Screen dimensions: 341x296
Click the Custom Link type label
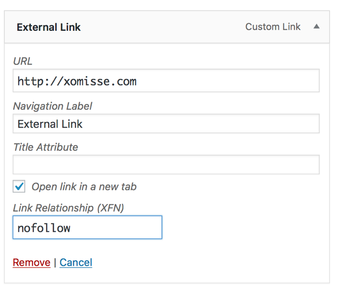pyautogui.click(x=273, y=26)
